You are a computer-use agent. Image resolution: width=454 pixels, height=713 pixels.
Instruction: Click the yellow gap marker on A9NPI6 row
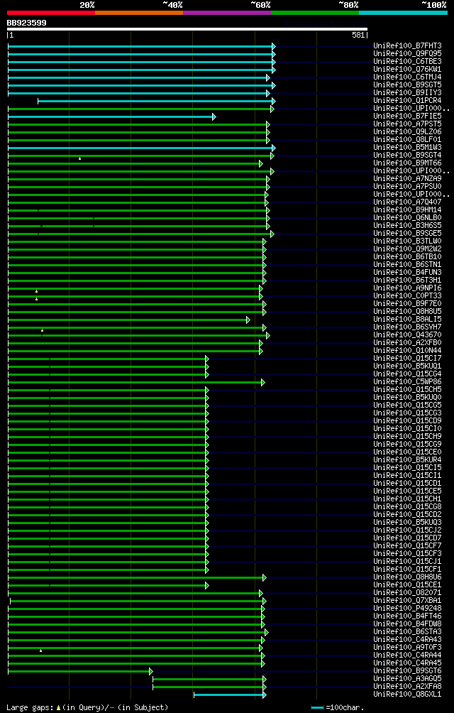(37, 291)
